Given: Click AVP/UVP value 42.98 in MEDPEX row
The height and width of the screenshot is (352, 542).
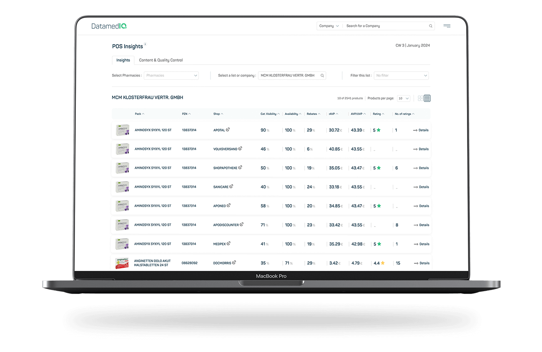Looking at the screenshot, I should [358, 244].
